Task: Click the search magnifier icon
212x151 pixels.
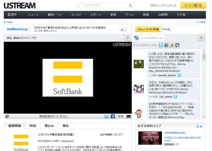Action: pos(130,5)
